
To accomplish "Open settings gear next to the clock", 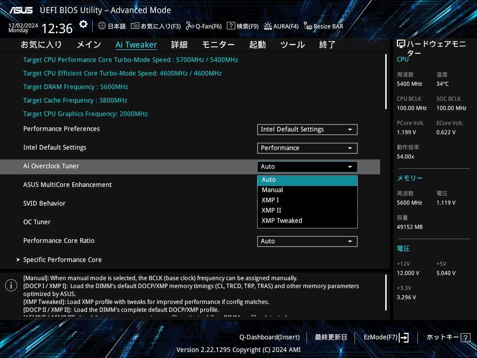I will [x=83, y=24].
